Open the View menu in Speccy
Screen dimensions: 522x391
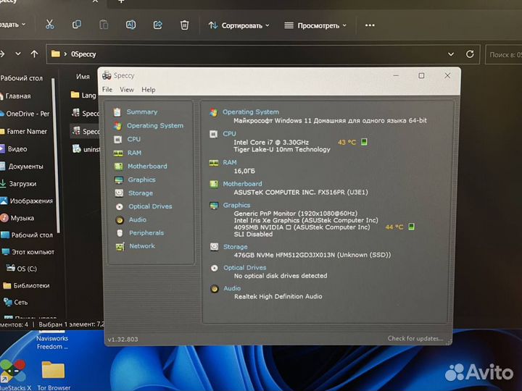click(127, 90)
